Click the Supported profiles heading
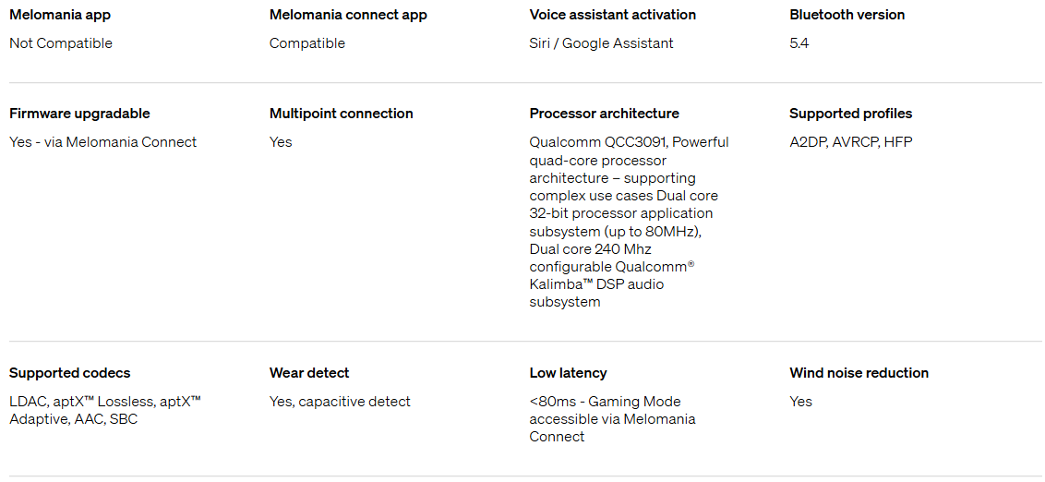Viewport: 1045px width, 482px height. (x=850, y=114)
